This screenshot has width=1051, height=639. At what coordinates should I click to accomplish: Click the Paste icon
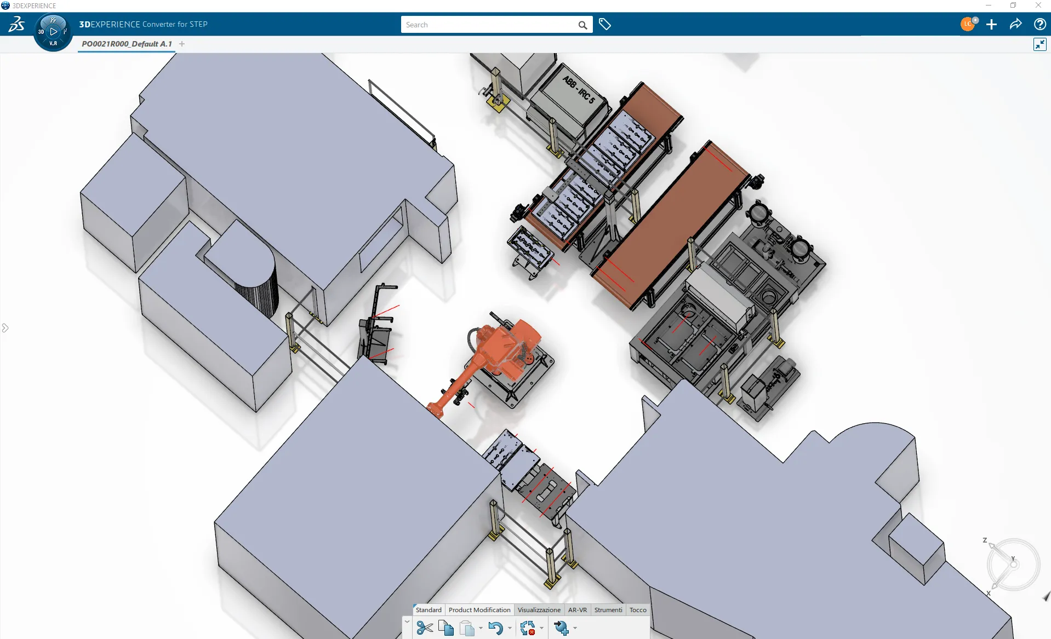(x=467, y=628)
